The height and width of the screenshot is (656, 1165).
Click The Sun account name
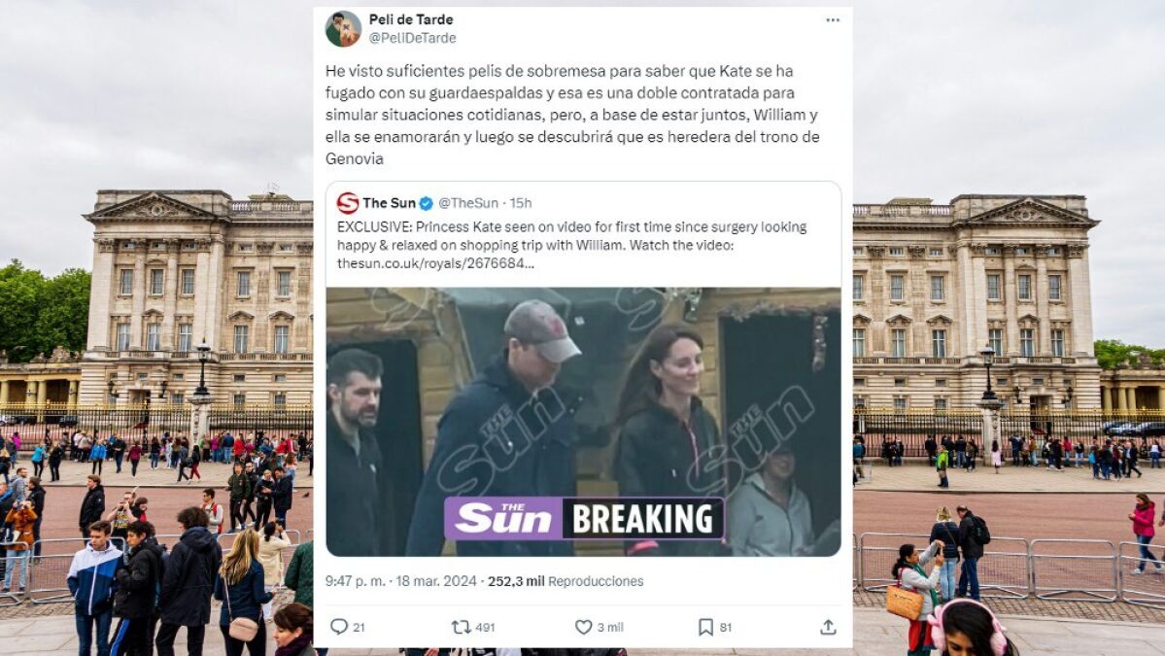tap(389, 203)
